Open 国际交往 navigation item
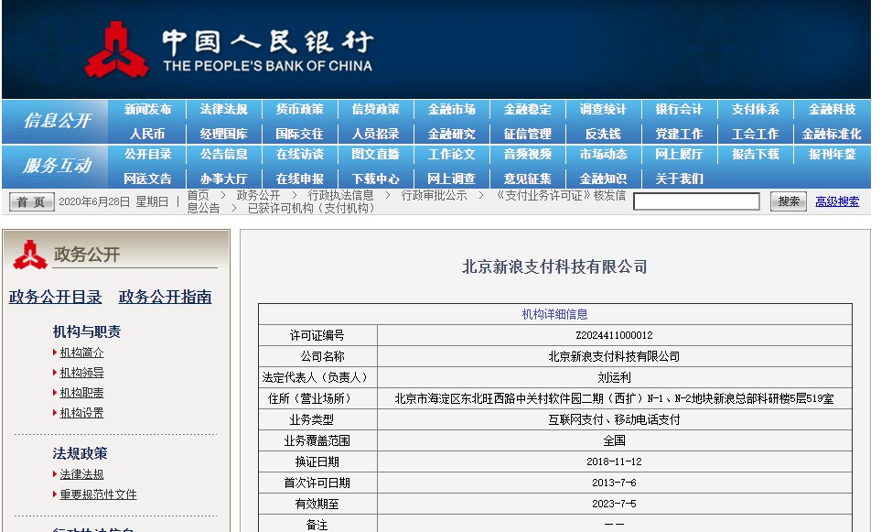Screen dimensions: 892x532 click(299, 134)
